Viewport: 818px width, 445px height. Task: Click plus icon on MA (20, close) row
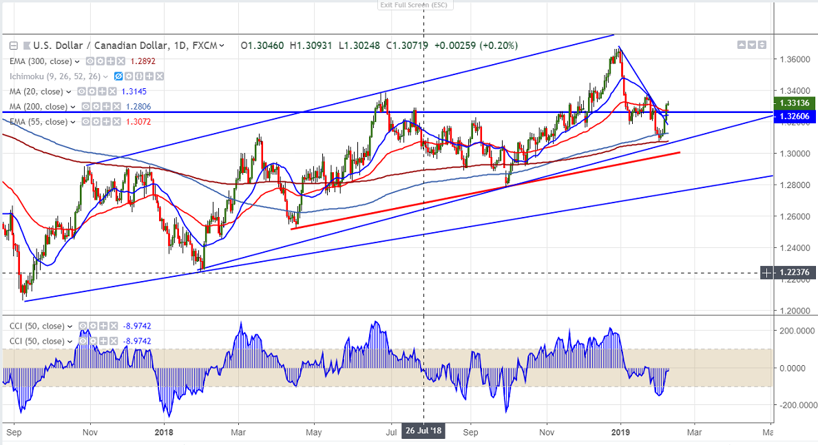click(x=102, y=92)
